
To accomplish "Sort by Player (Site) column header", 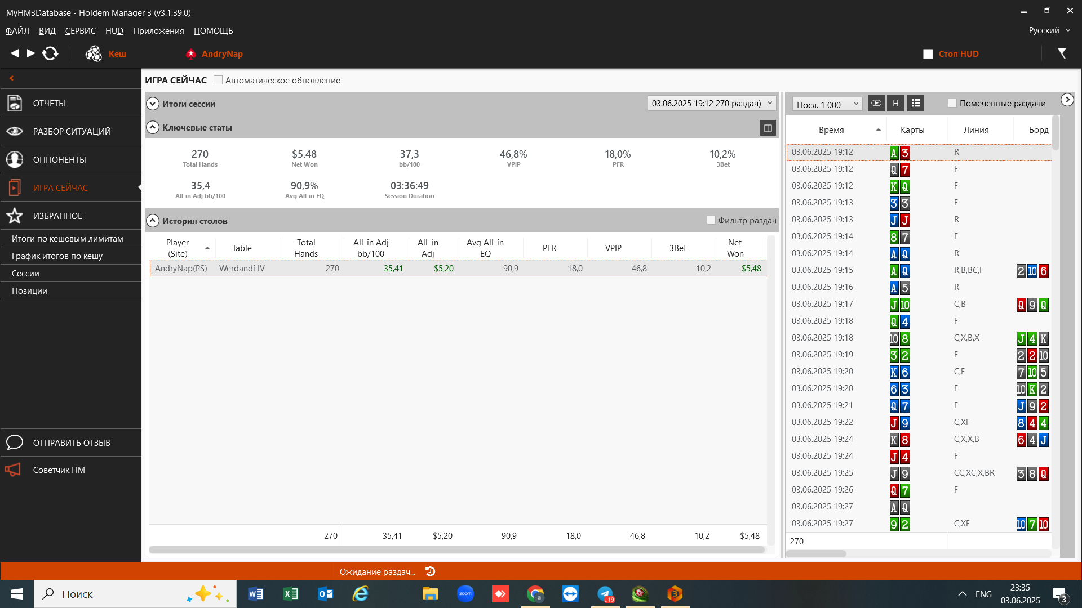I will click(178, 248).
